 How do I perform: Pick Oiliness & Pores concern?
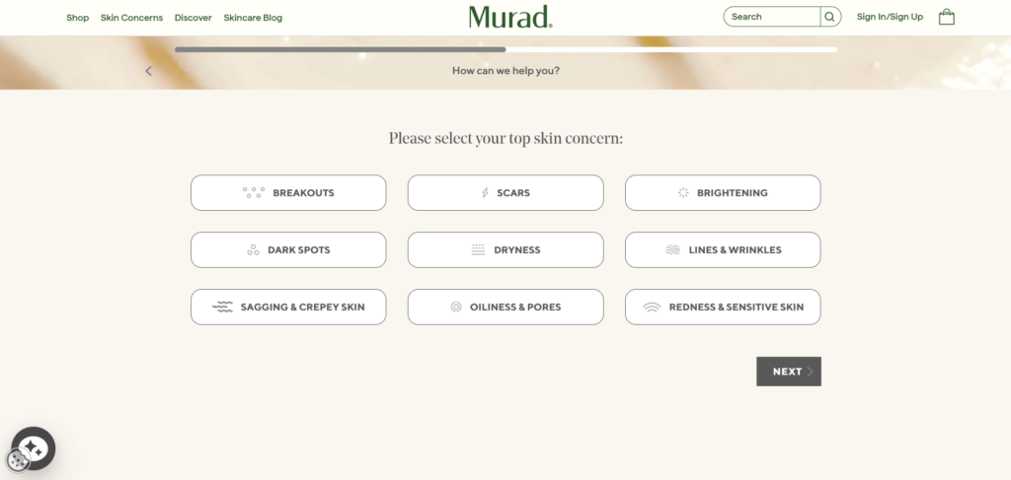(x=505, y=307)
